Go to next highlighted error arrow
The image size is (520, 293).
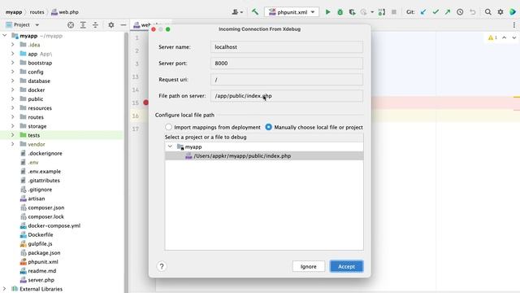click(513, 37)
